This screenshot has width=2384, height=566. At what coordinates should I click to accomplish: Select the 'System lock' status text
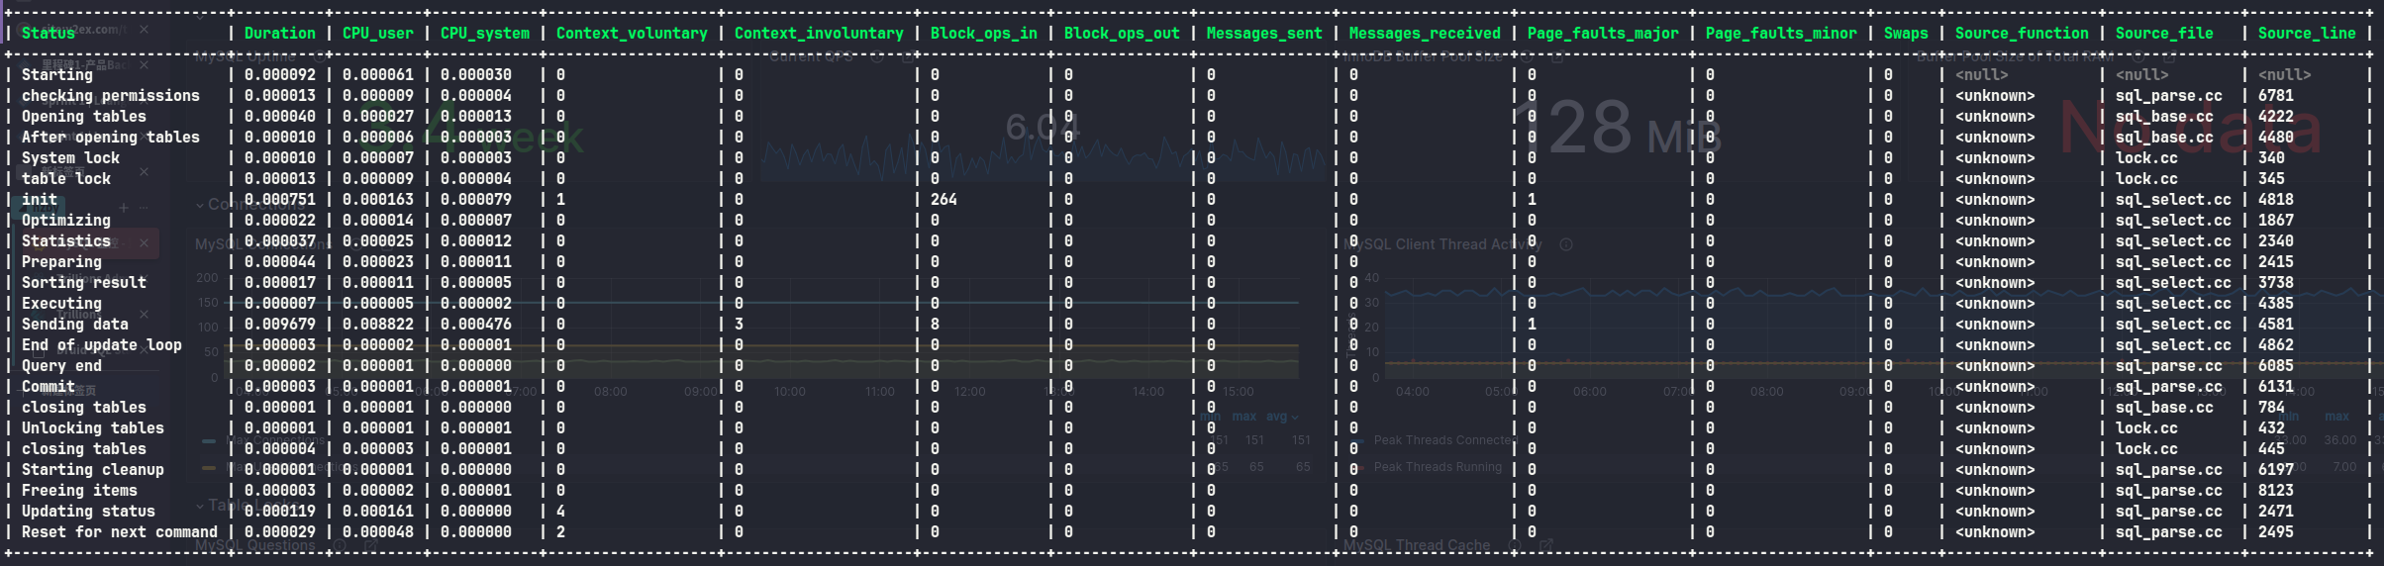pos(70,157)
